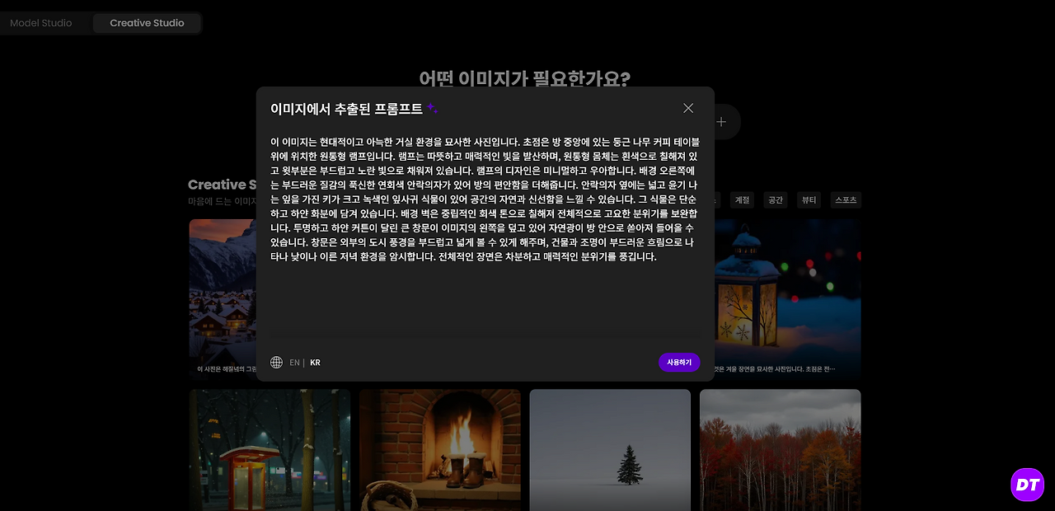The width and height of the screenshot is (1055, 511).
Task: Toggle the 계절 category filter
Action: (x=741, y=199)
